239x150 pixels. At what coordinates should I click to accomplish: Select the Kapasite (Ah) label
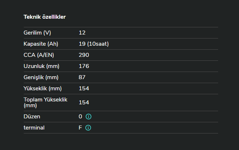(x=41, y=44)
